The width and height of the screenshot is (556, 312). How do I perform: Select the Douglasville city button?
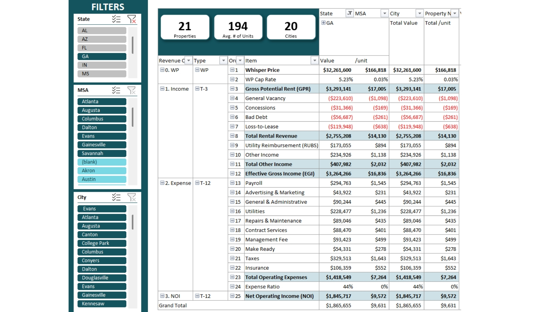click(102, 278)
